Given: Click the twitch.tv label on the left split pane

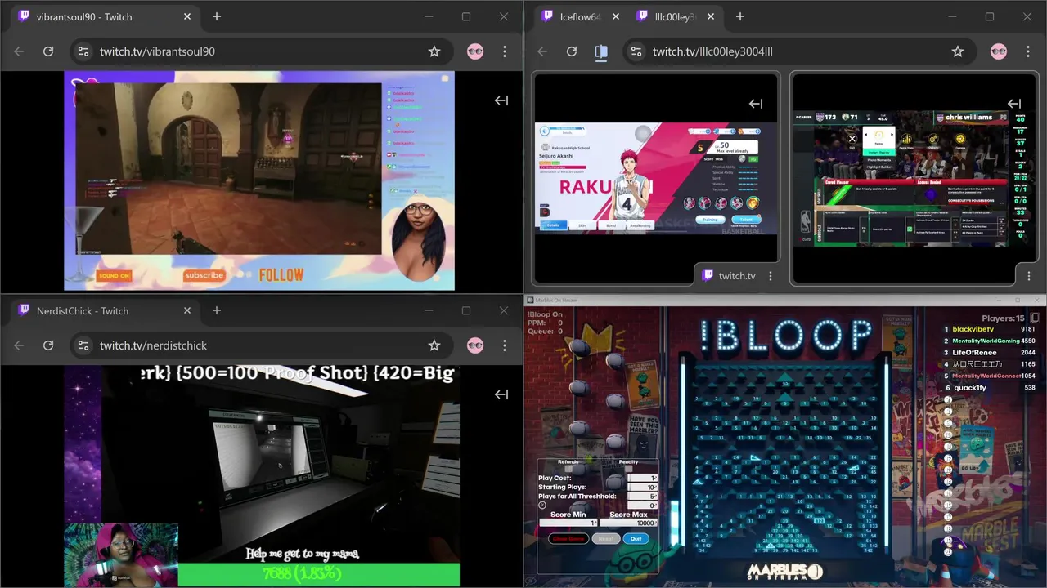Looking at the screenshot, I should pyautogui.click(x=737, y=276).
